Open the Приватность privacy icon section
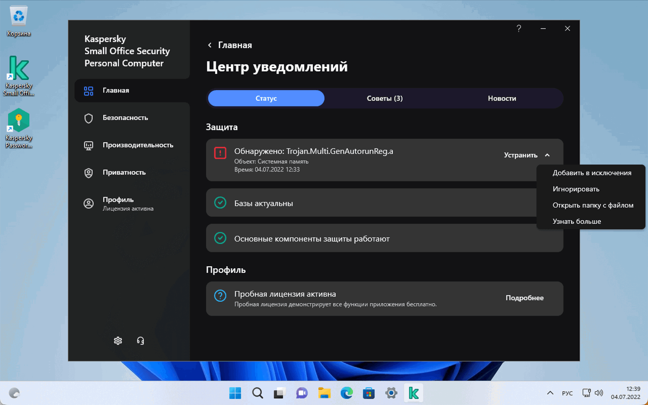Viewport: 648px width, 405px height. 89,173
